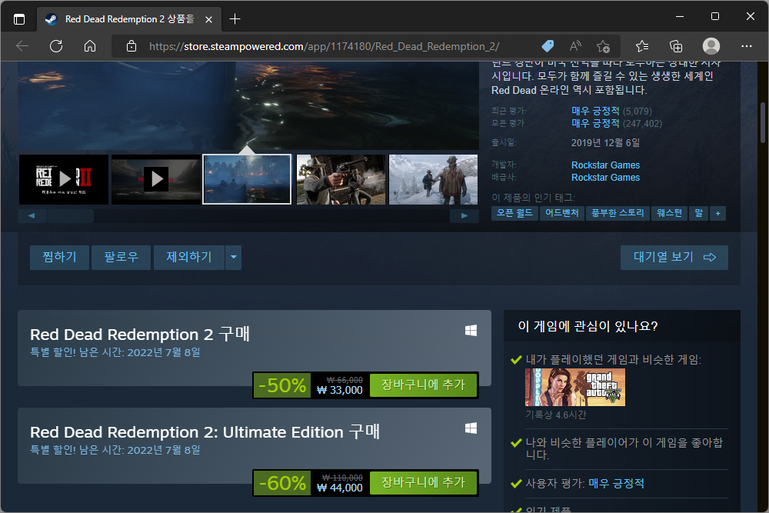The height and width of the screenshot is (513, 769).
Task: Open the browser profile avatar
Action: [711, 46]
